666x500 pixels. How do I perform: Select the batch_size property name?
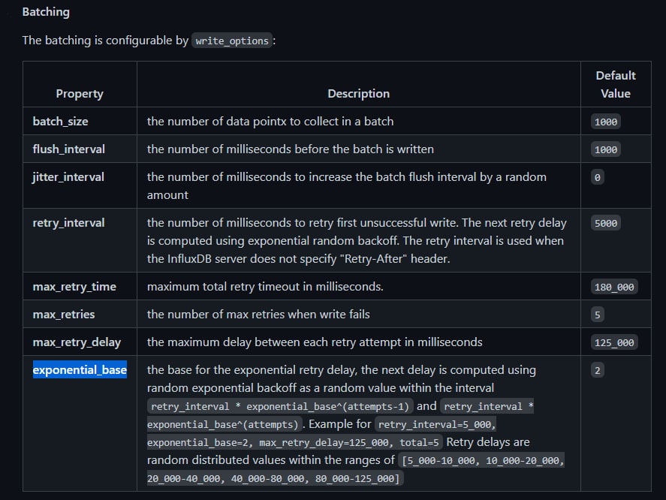coord(60,122)
